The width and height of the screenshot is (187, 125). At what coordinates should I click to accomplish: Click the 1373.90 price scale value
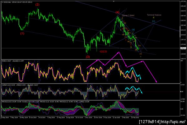[x=183, y=1]
